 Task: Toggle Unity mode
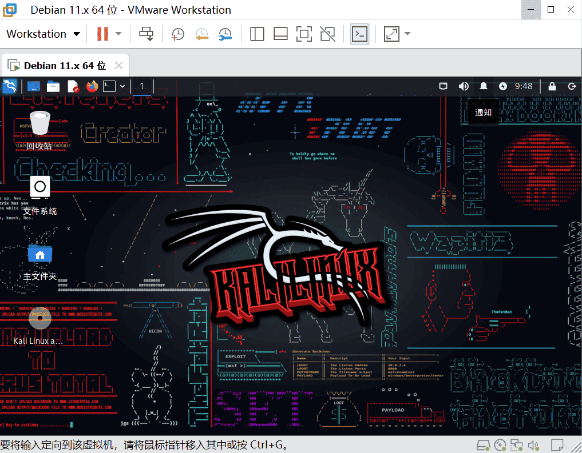(328, 34)
